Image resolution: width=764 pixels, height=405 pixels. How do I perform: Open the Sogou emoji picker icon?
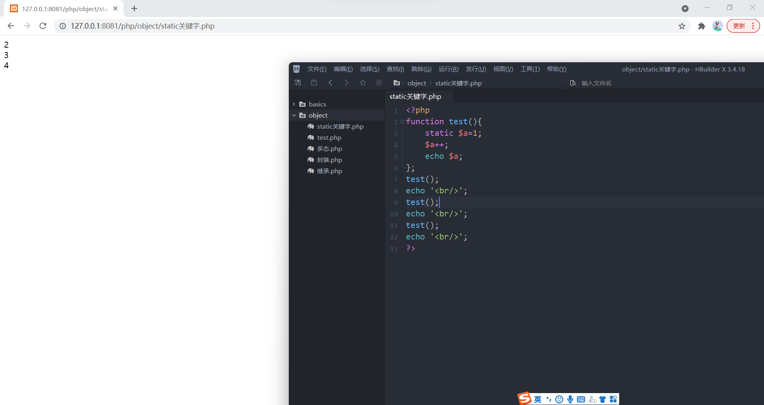tap(559, 399)
